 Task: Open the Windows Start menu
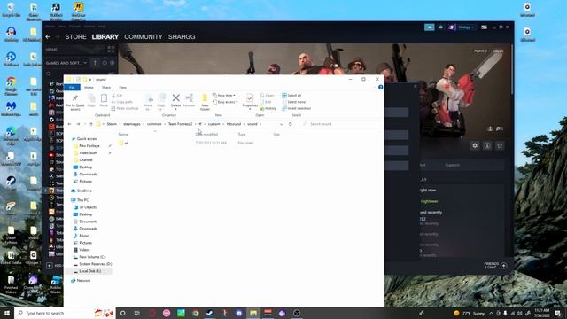pyautogui.click(x=6, y=313)
